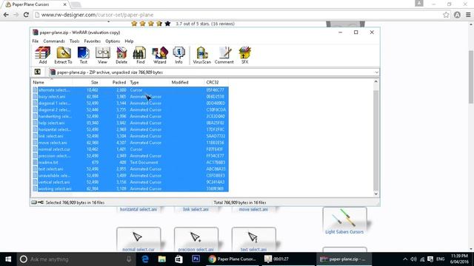Bookmark page with the star icon
Viewport: 474px width, 266px height.
446,15
